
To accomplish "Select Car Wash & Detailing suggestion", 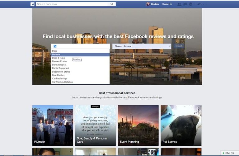I will (80, 82).
